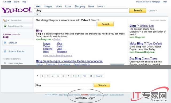The image size is (171, 103).
Task: Switch to the Images tab
Action: click(x=48, y=6)
